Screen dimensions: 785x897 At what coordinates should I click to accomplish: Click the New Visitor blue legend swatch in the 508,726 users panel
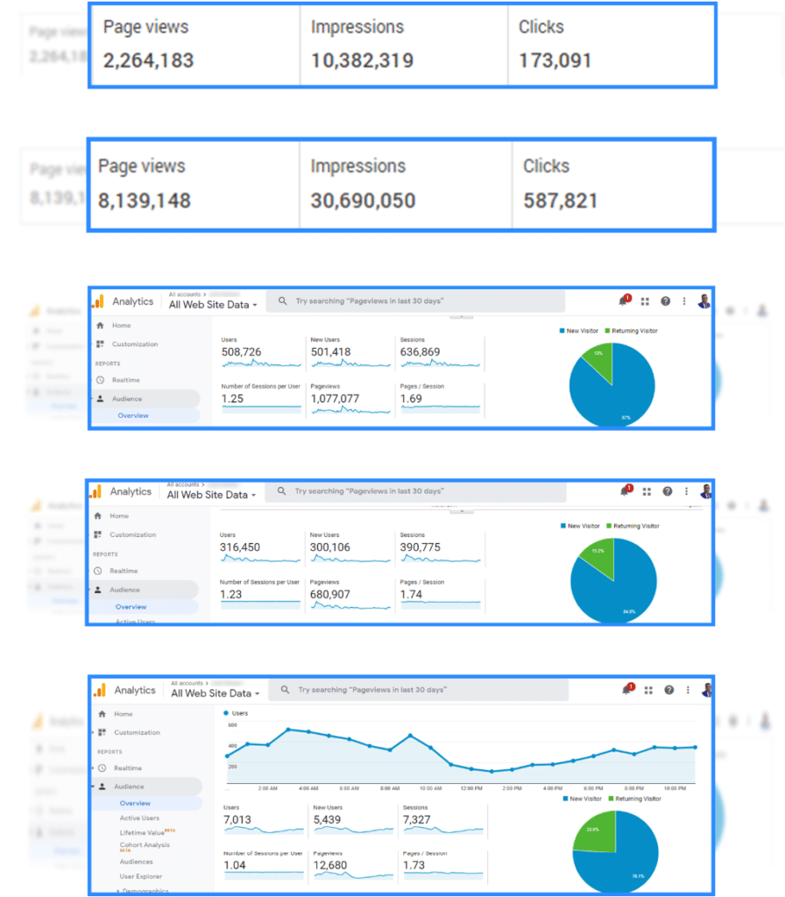point(562,330)
